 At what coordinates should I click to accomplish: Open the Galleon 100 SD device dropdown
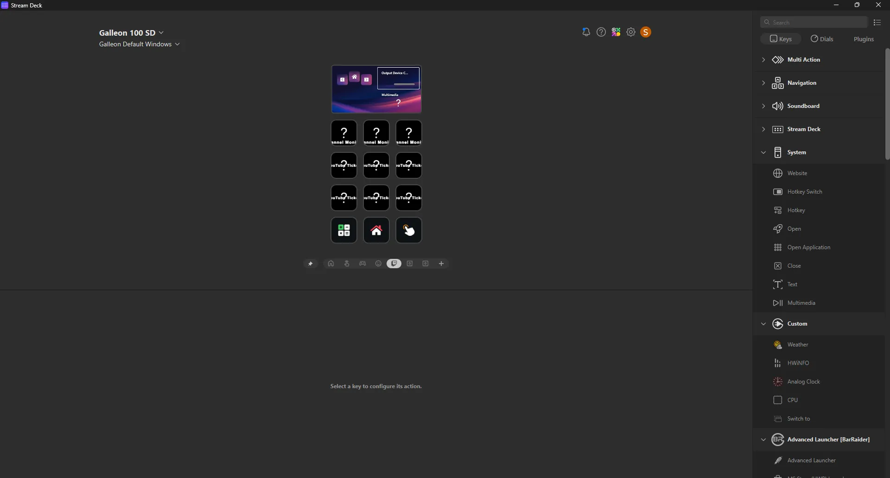coord(132,33)
